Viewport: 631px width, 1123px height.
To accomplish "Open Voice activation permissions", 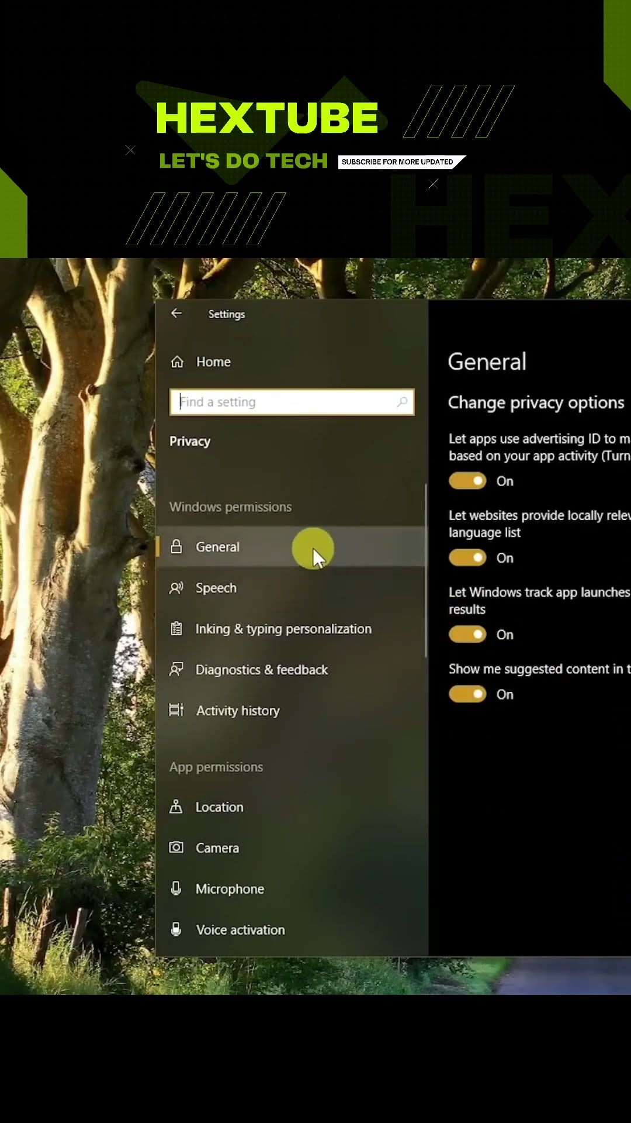I will pos(291,929).
